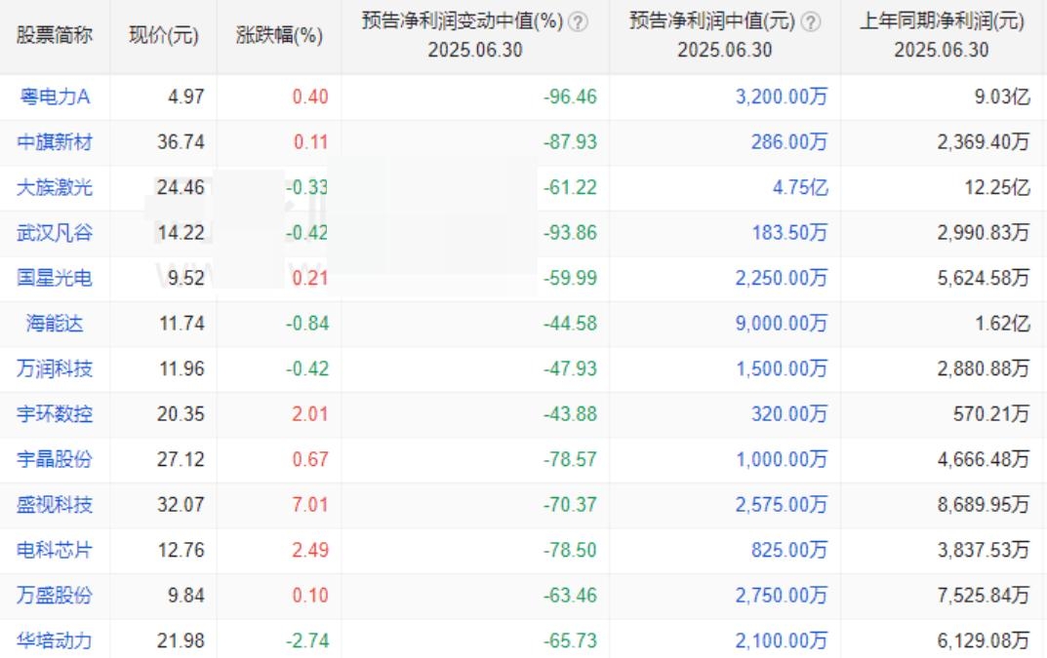
Task: Select price 4.97 of 粤电力A
Action: 186,97
